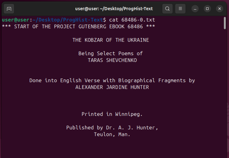Open a new terminal tab
Screen dimensions: 229x158
click(x=9, y=8)
